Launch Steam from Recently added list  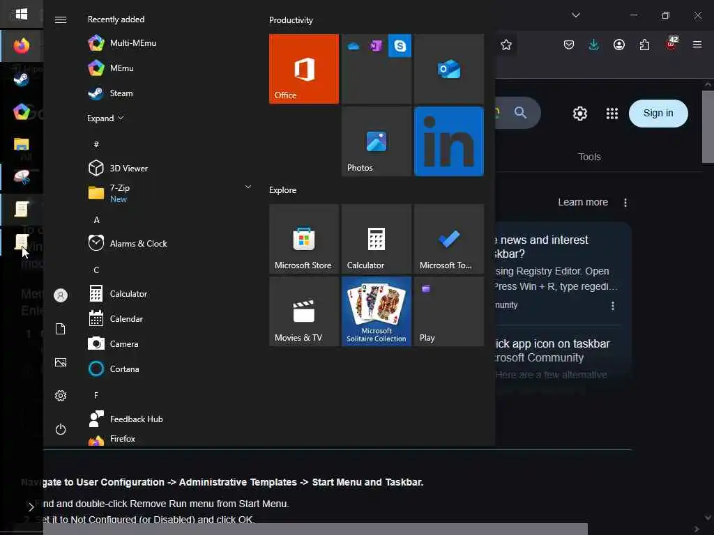[x=169, y=93]
